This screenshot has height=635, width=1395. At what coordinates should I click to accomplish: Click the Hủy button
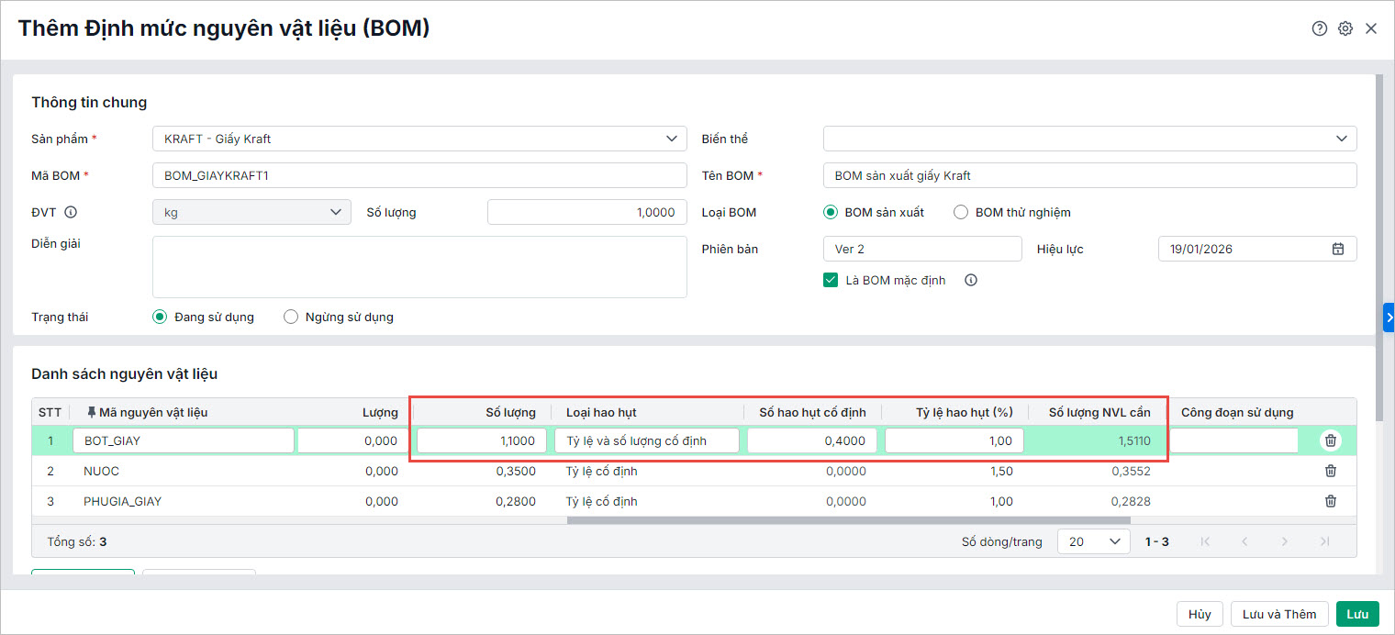(x=1199, y=614)
